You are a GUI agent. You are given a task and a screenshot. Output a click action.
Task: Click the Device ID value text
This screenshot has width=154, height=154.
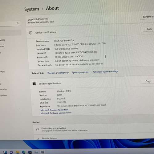coord(76,52)
